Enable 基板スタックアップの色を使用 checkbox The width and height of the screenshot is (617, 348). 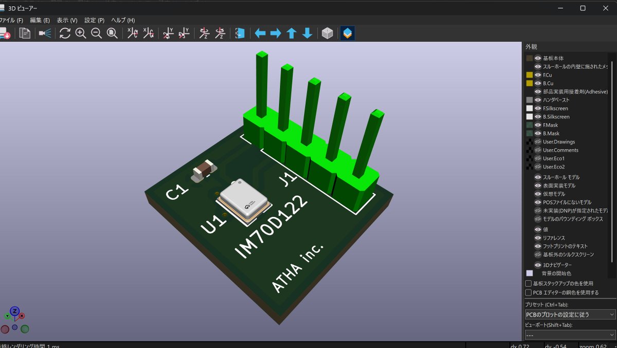528,283
